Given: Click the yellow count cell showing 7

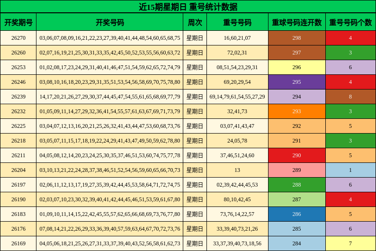Looking at the screenshot, I should pos(350,243).
